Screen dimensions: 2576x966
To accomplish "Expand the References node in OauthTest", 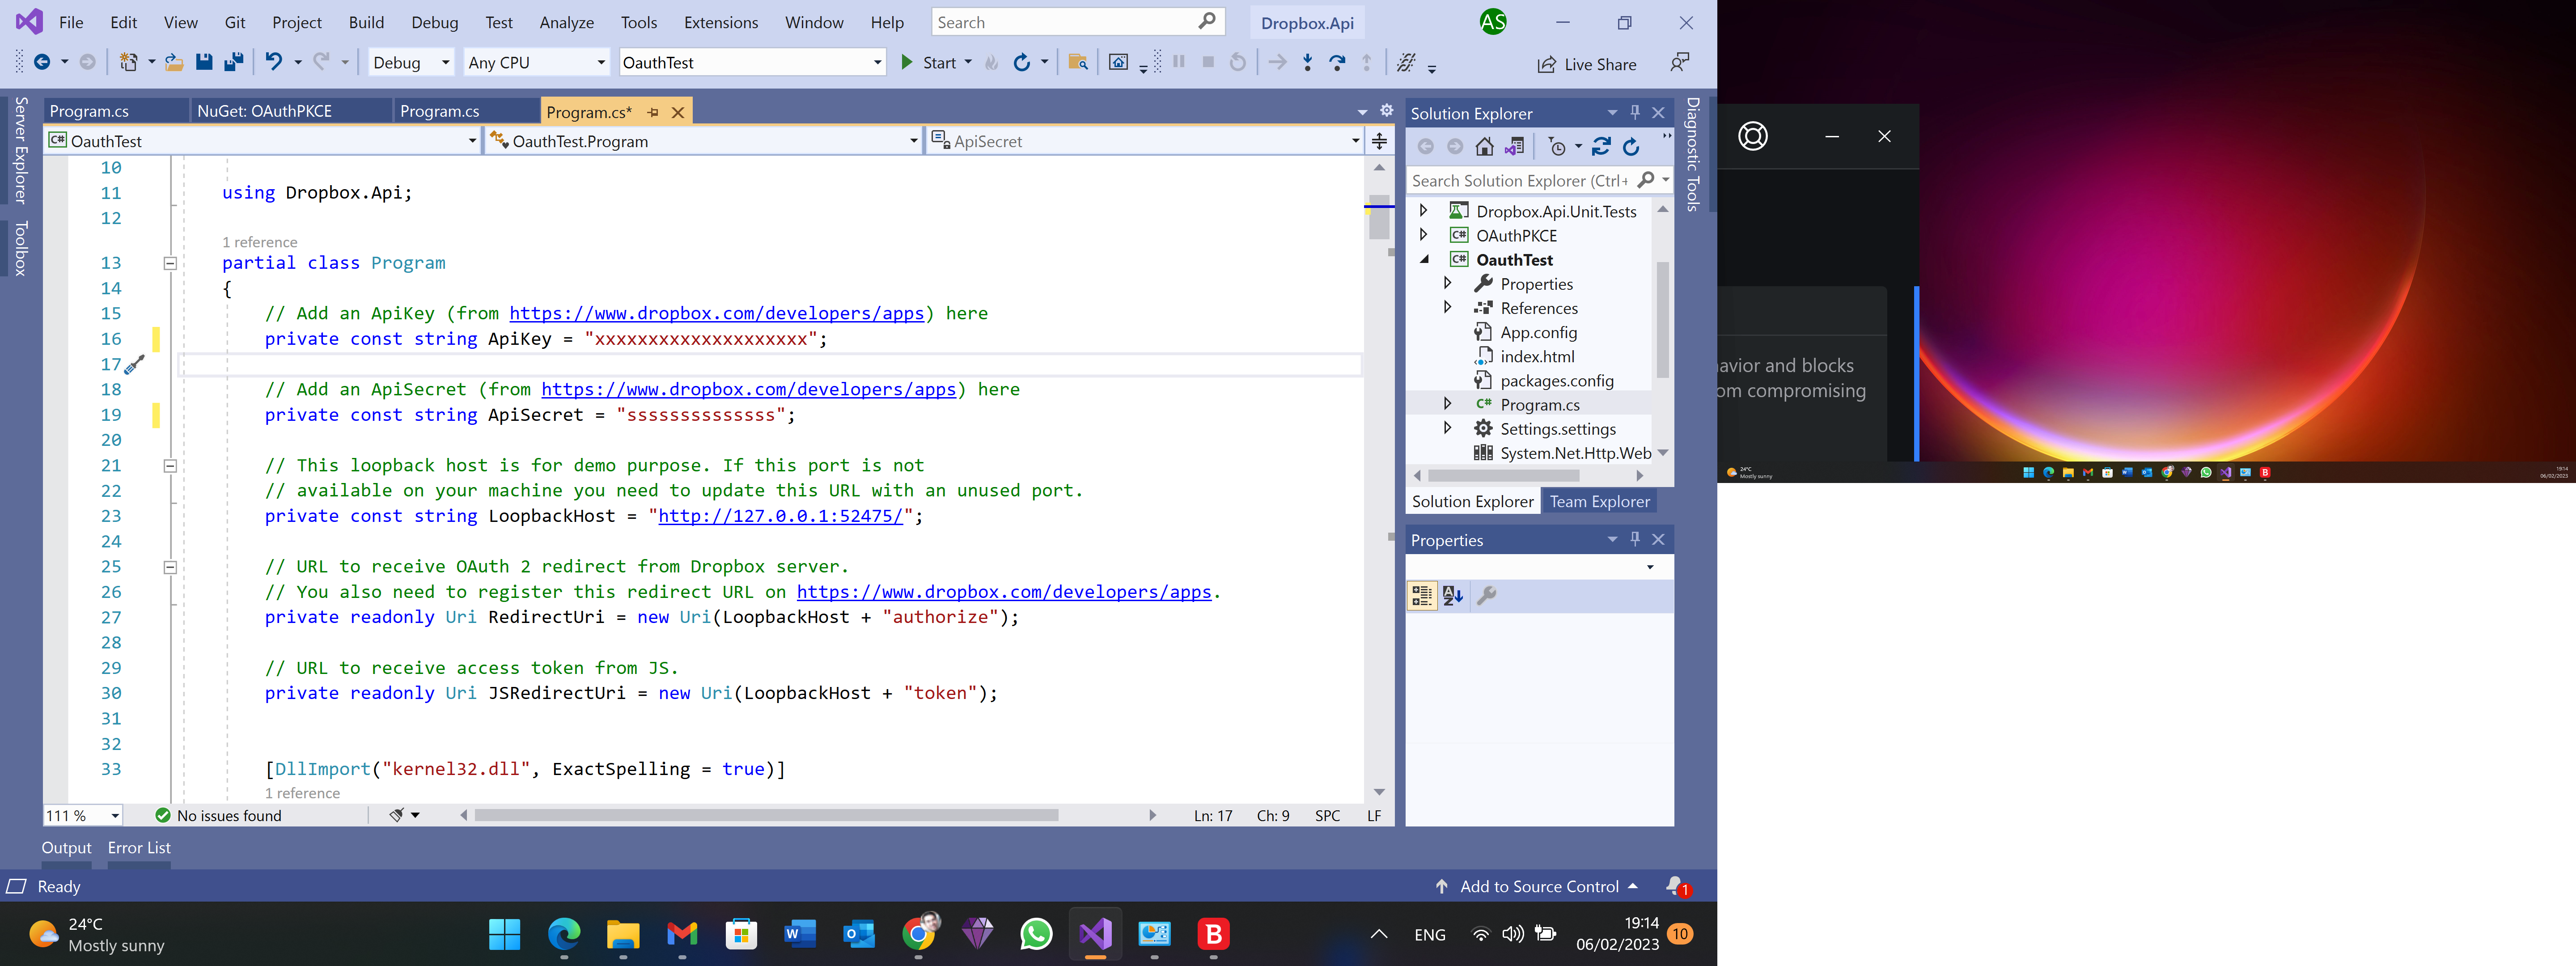I will (1447, 308).
